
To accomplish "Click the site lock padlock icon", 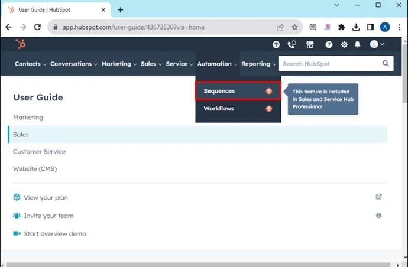I will click(56, 27).
